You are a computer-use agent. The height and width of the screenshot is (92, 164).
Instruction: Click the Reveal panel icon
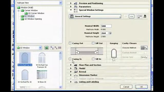[x=76, y=72]
